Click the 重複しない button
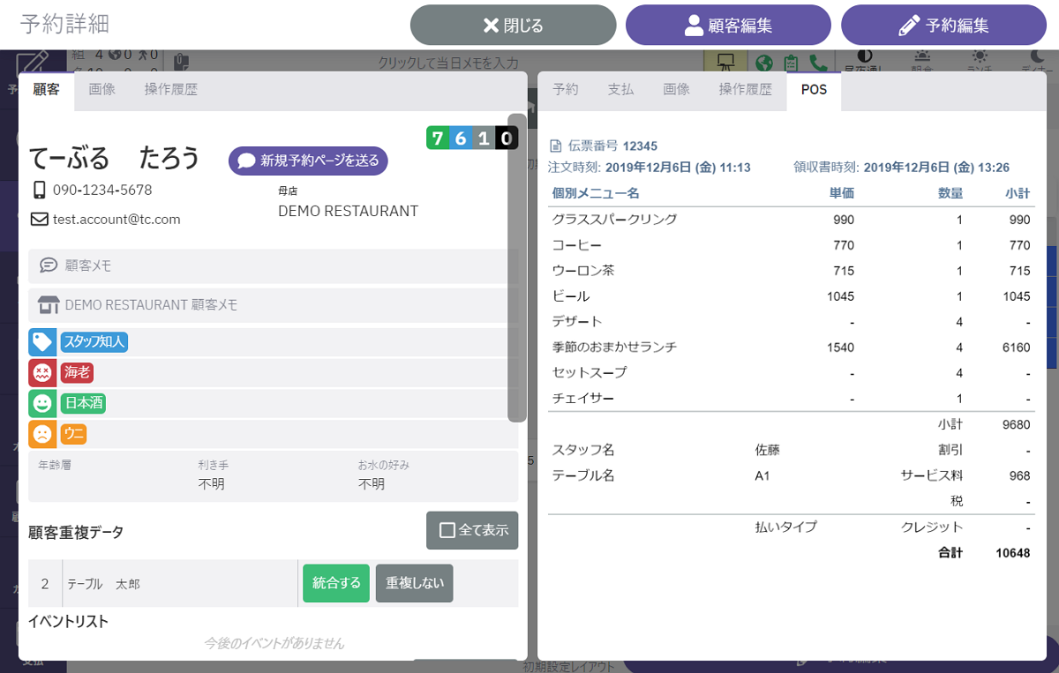The width and height of the screenshot is (1059, 673). point(414,583)
